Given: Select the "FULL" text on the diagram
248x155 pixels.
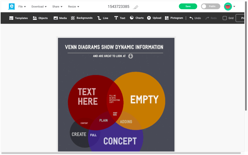Looking at the screenshot, I should pyautogui.click(x=93, y=135).
